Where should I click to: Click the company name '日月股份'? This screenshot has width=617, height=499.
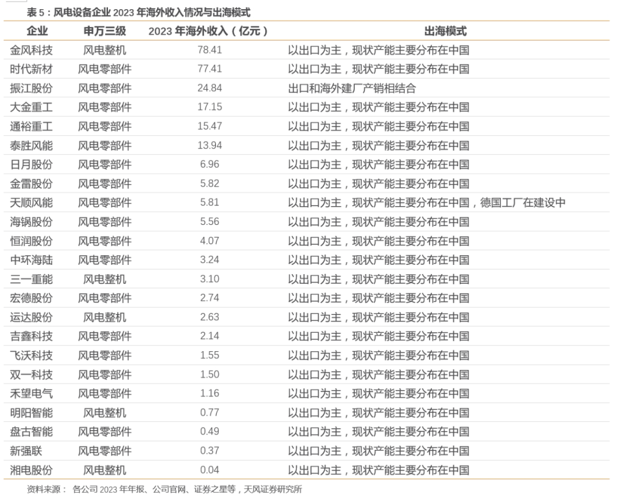[x=31, y=164]
